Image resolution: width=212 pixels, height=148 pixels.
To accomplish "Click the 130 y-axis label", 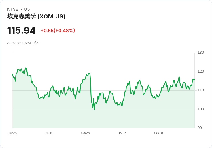I will (x=201, y=53).
